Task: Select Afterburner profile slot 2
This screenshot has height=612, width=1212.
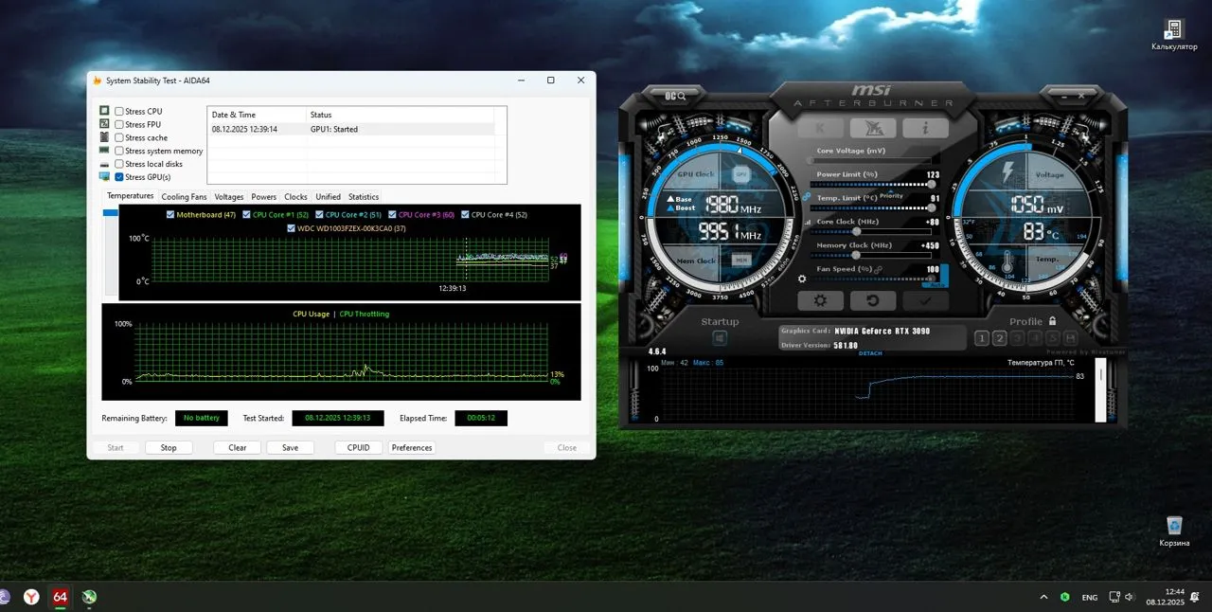Action: 999,338
